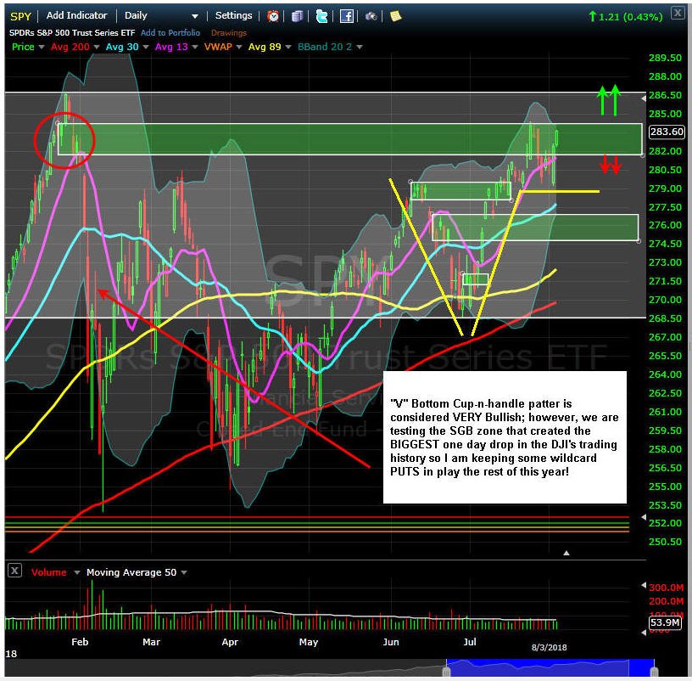Expand the Avg 30 dropdown arrow

146,47
